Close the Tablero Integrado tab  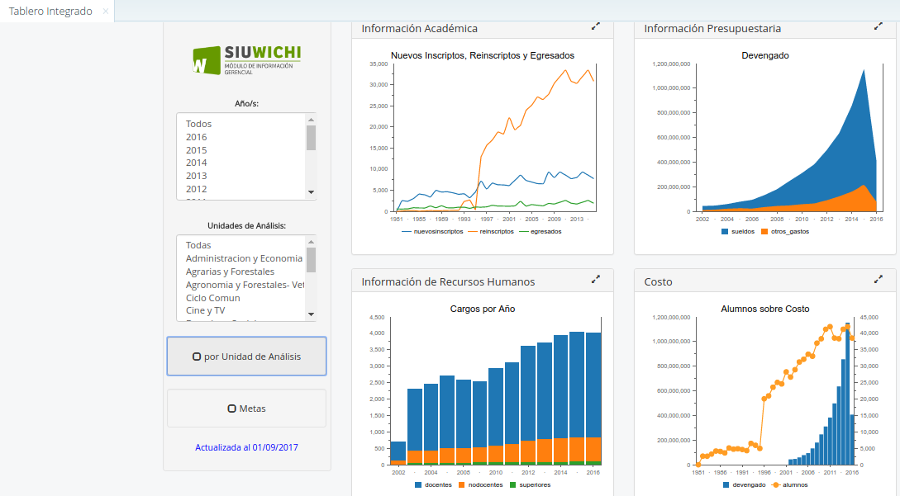(x=105, y=12)
